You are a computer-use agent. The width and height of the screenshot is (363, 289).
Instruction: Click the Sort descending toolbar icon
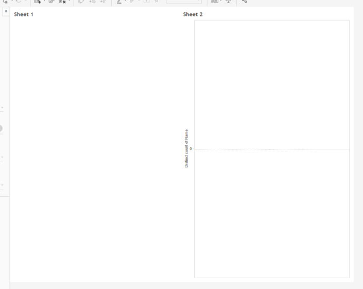[103, 1]
